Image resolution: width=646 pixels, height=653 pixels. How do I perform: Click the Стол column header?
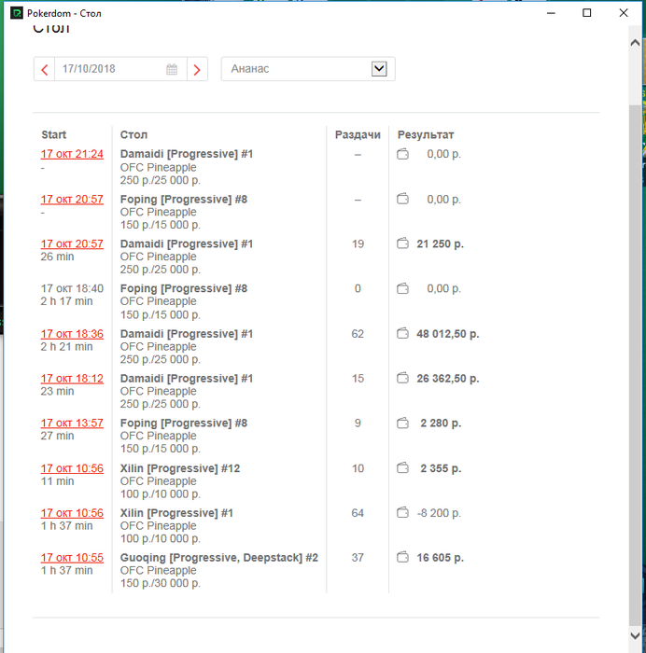pos(133,135)
